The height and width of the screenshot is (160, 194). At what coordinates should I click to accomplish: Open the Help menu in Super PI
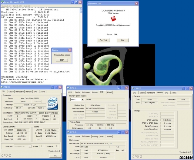click(27, 6)
